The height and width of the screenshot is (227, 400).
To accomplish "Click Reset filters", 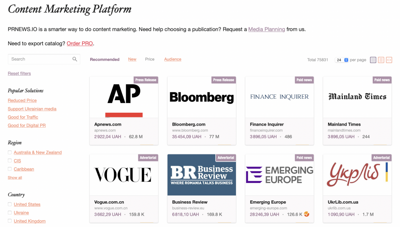I will tap(19, 73).
